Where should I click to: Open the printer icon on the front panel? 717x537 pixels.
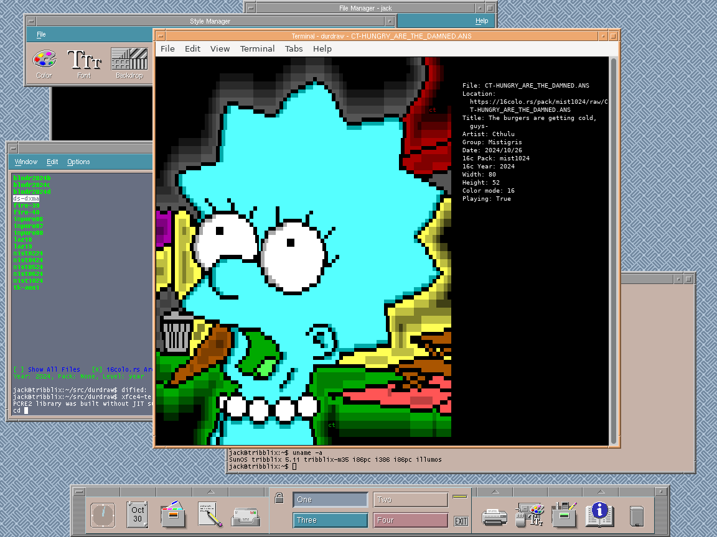pyautogui.click(x=495, y=517)
